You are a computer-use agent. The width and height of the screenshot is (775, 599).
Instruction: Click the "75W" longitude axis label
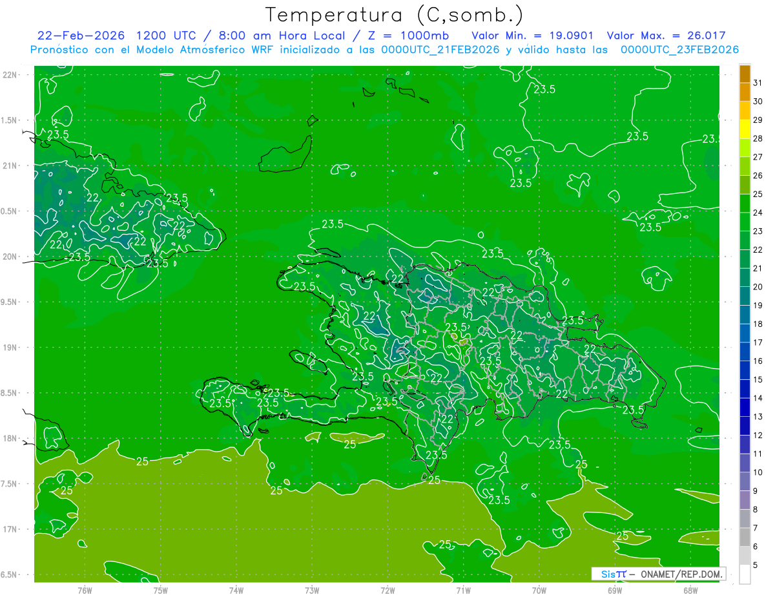point(160,591)
